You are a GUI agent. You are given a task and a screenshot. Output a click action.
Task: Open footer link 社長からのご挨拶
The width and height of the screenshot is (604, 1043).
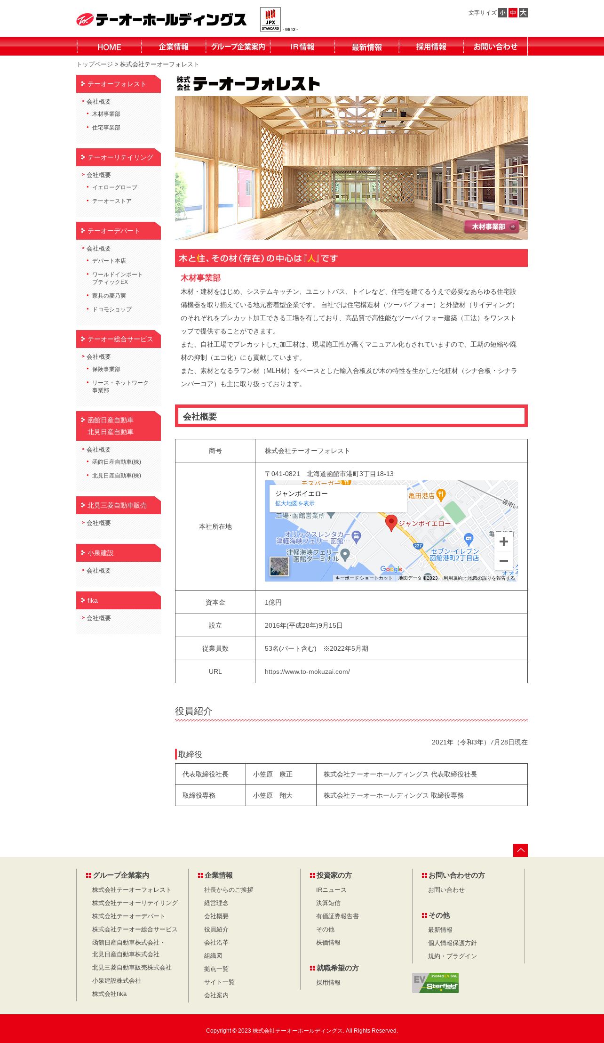click(x=229, y=890)
